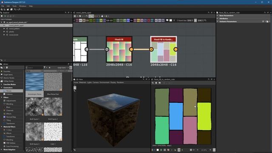Image resolution: width=272 pixels, height=153 pixels.
Task: Open the Materials menu in 3D View
Action: pyautogui.click(x=82, y=82)
